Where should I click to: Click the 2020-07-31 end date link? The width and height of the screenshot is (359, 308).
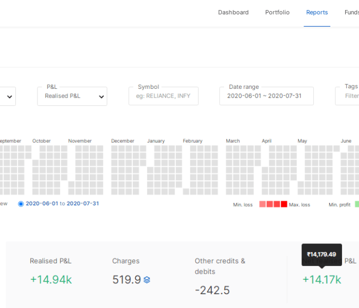click(83, 204)
